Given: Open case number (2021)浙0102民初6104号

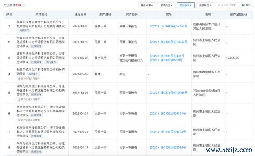Looking at the screenshot, I should pos(167,114).
